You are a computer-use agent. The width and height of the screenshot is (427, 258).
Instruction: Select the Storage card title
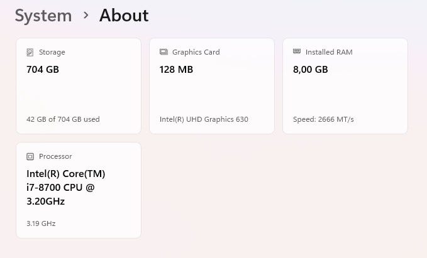click(52, 52)
